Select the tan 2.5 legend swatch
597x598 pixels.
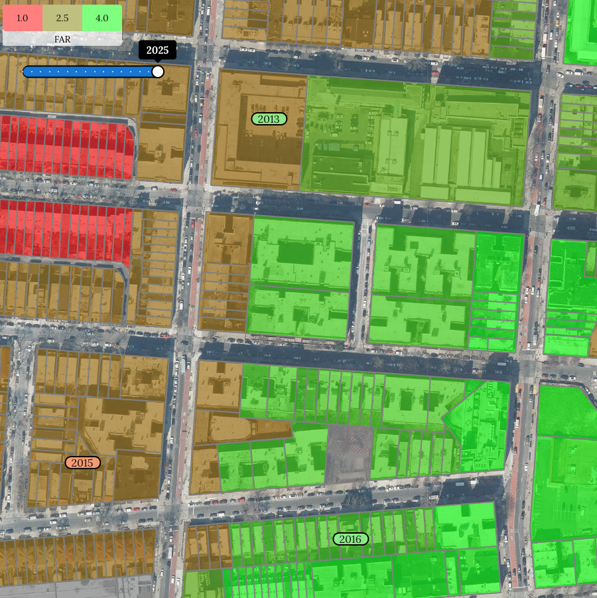[x=62, y=18]
